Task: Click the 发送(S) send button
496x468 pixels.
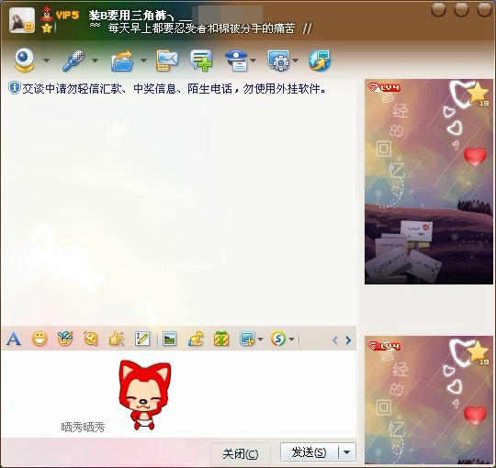Action: tap(309, 452)
